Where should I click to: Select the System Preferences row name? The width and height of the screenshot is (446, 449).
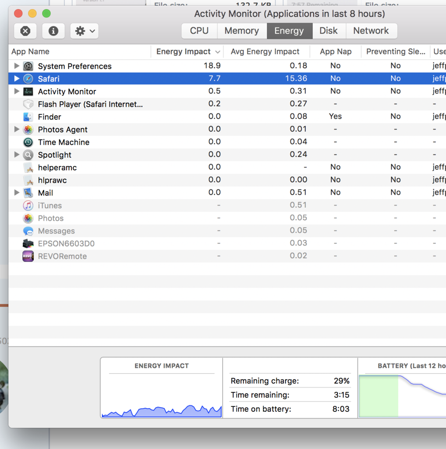tap(74, 66)
